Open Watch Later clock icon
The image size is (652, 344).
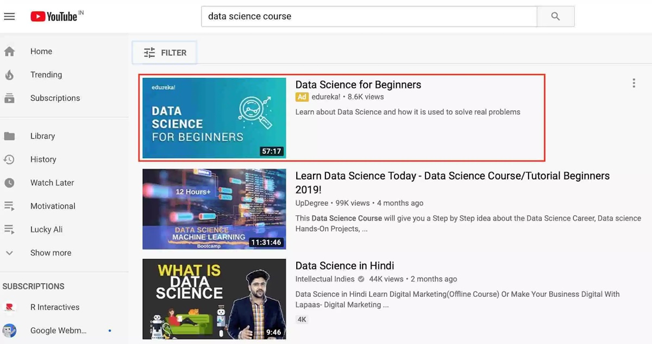(9, 183)
